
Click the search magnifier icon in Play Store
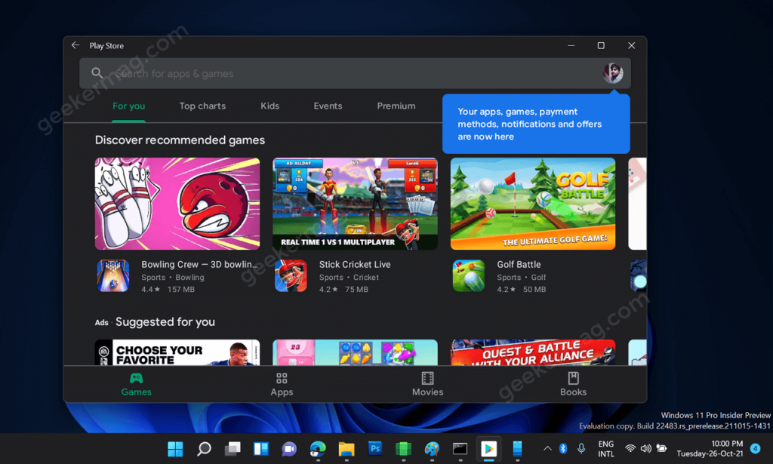(97, 73)
